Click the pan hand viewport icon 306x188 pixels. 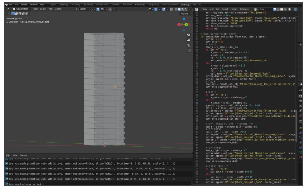coord(189,40)
